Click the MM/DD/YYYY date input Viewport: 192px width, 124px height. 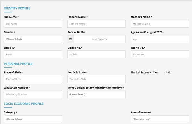[x=100, y=39]
